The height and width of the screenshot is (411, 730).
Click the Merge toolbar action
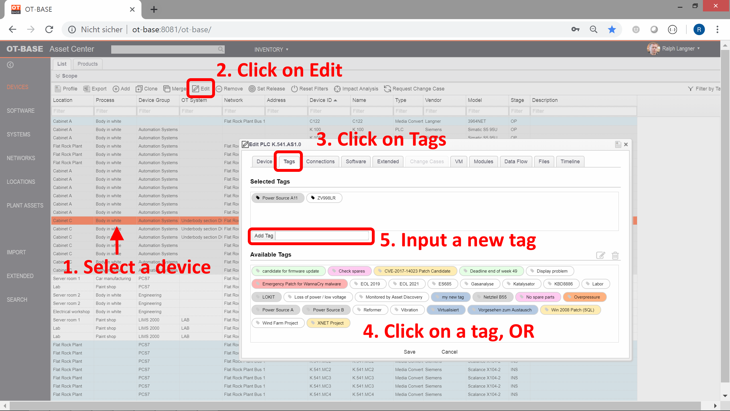click(x=175, y=89)
